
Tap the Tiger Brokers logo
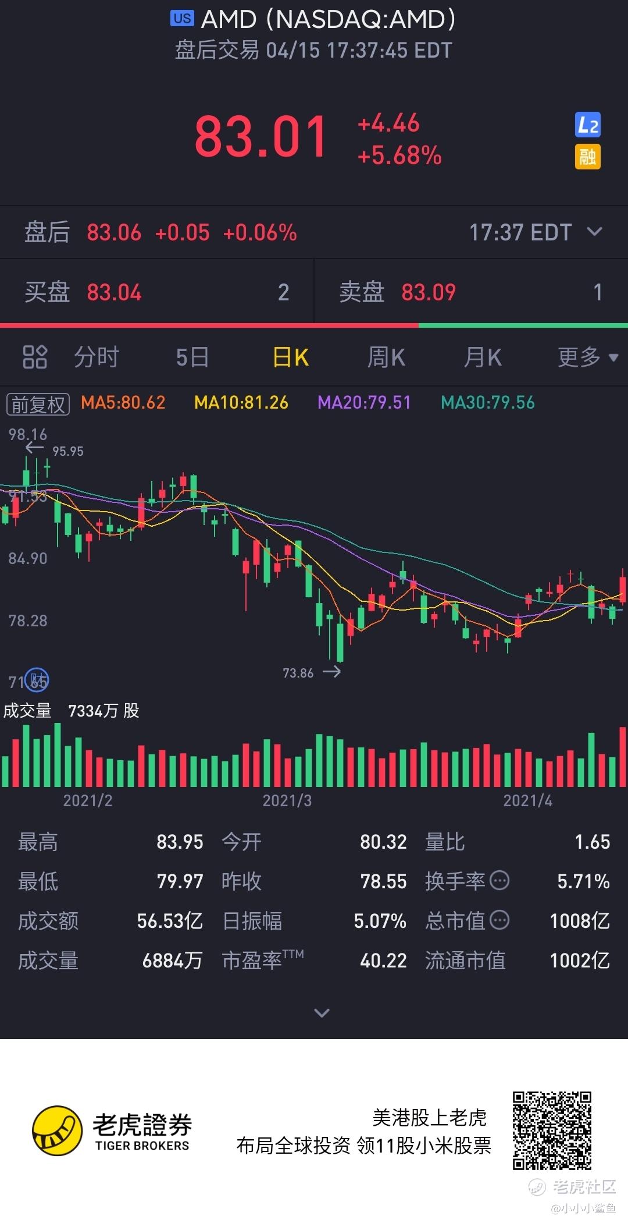(112, 1131)
